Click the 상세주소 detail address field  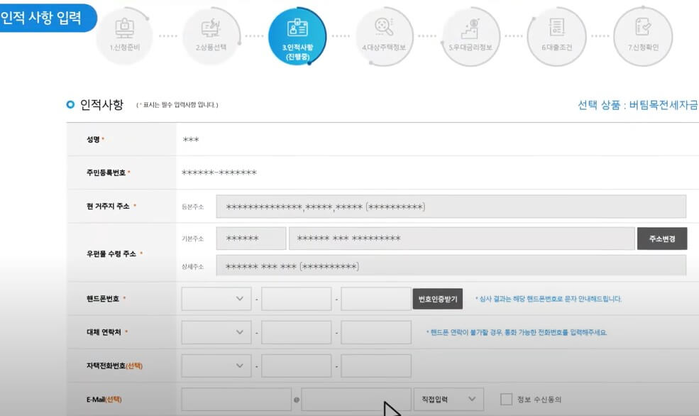click(x=451, y=266)
